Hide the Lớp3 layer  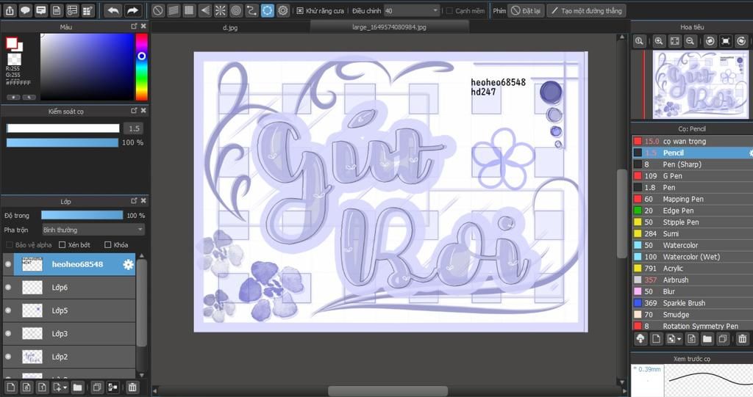click(x=8, y=333)
